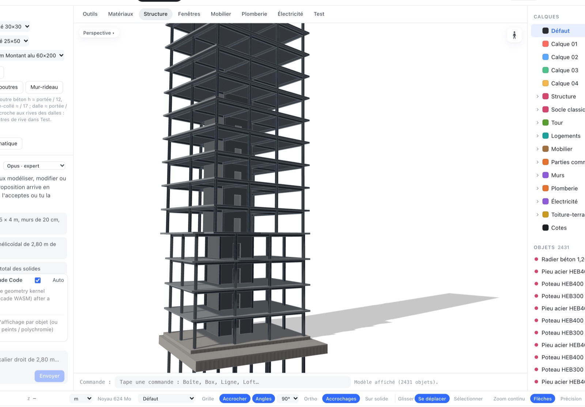Click the Calque 01 red color swatch

point(545,44)
